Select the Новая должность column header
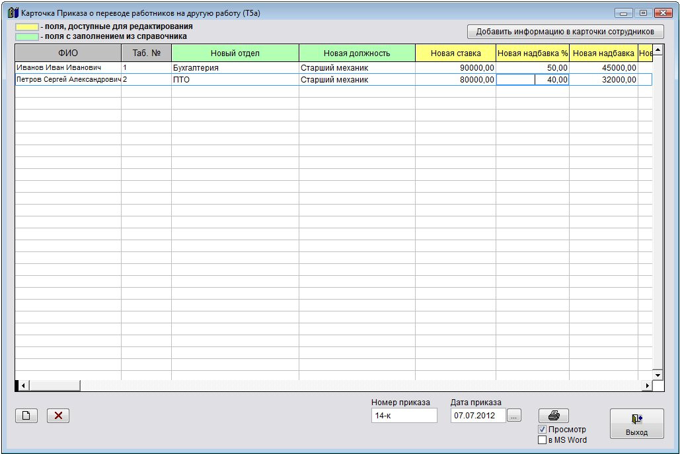The height and width of the screenshot is (454, 680). point(357,53)
